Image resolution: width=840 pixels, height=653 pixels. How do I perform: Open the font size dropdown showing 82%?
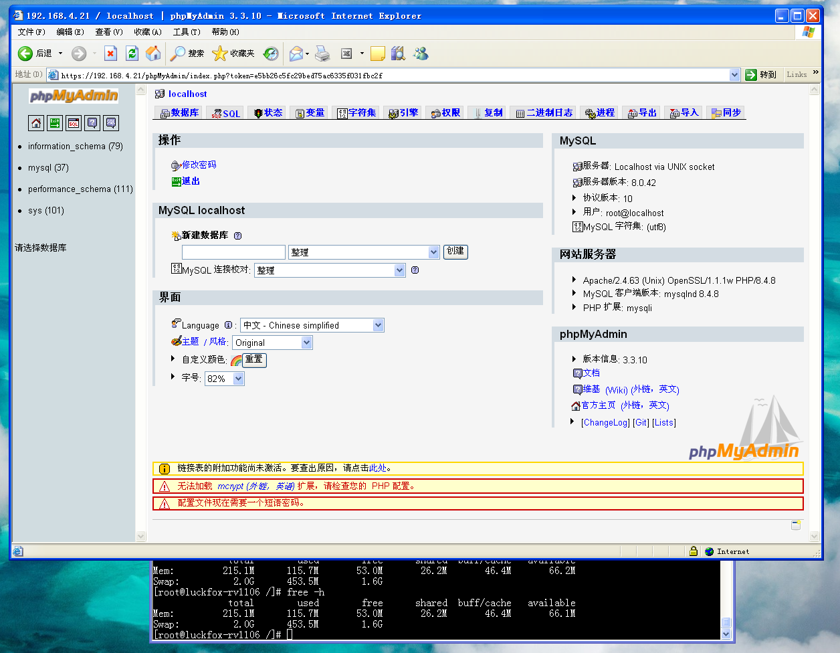click(x=225, y=379)
